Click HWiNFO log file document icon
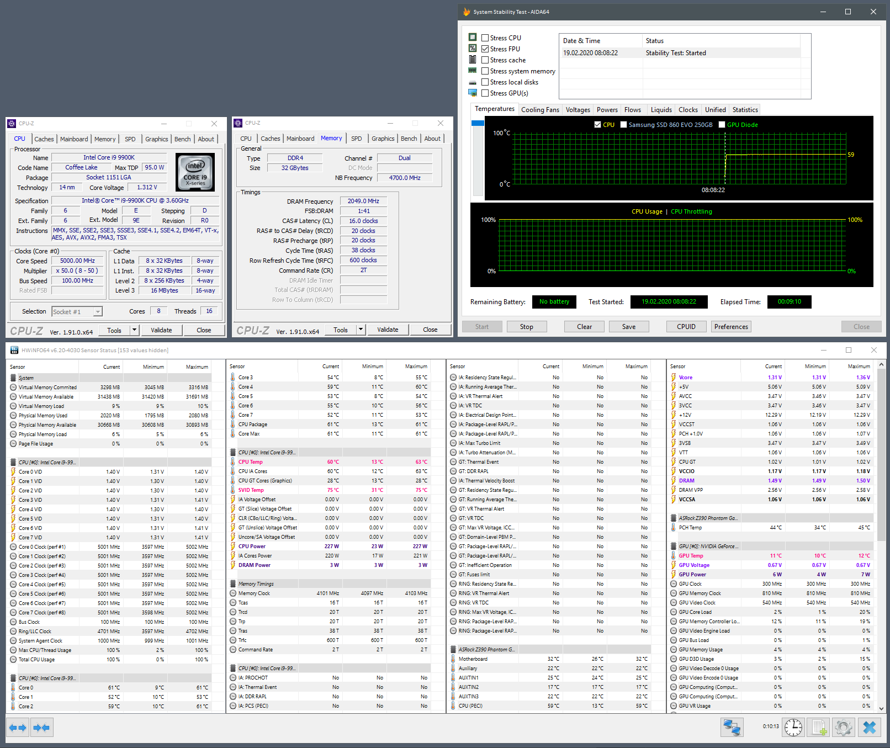 819,728
